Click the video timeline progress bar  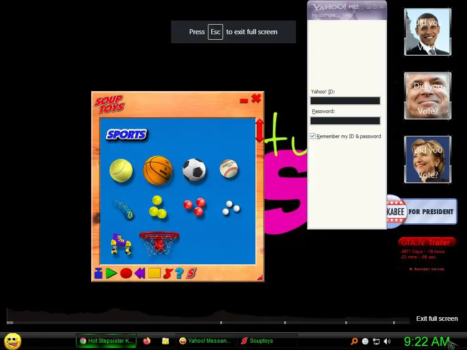[208, 323]
